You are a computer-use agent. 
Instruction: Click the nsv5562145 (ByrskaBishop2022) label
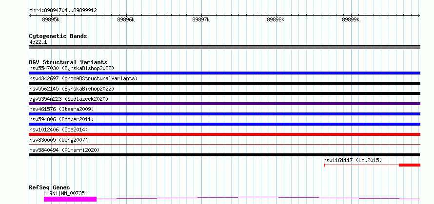point(72,89)
